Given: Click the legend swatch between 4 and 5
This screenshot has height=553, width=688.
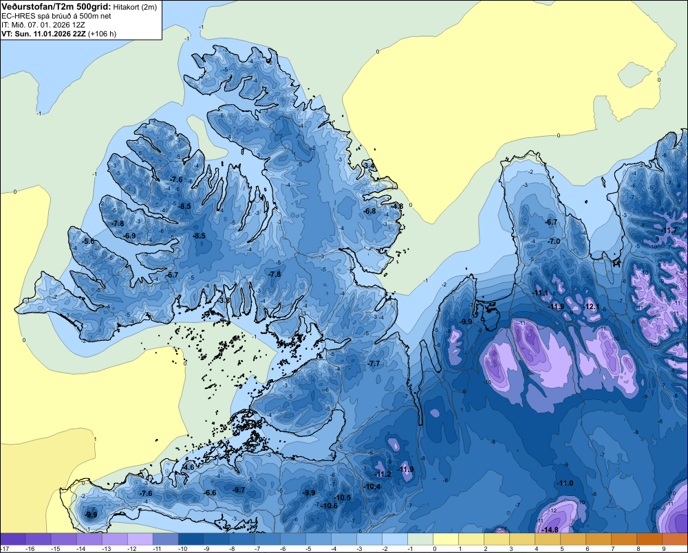Looking at the screenshot, I should [548, 539].
